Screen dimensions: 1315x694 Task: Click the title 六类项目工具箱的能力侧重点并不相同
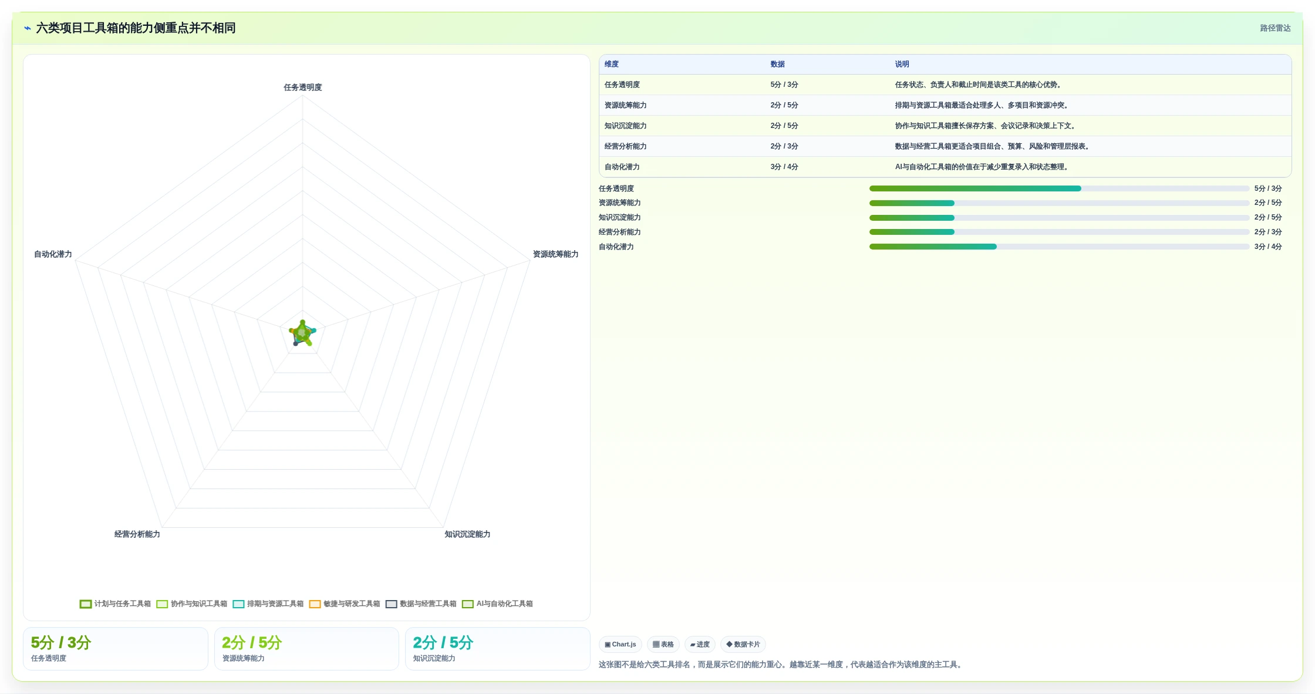pyautogui.click(x=136, y=28)
